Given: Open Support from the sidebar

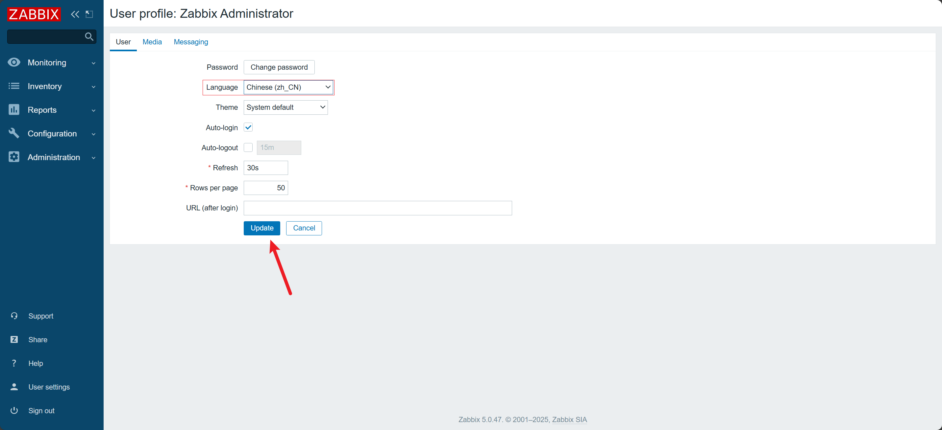Looking at the screenshot, I should click(40, 316).
